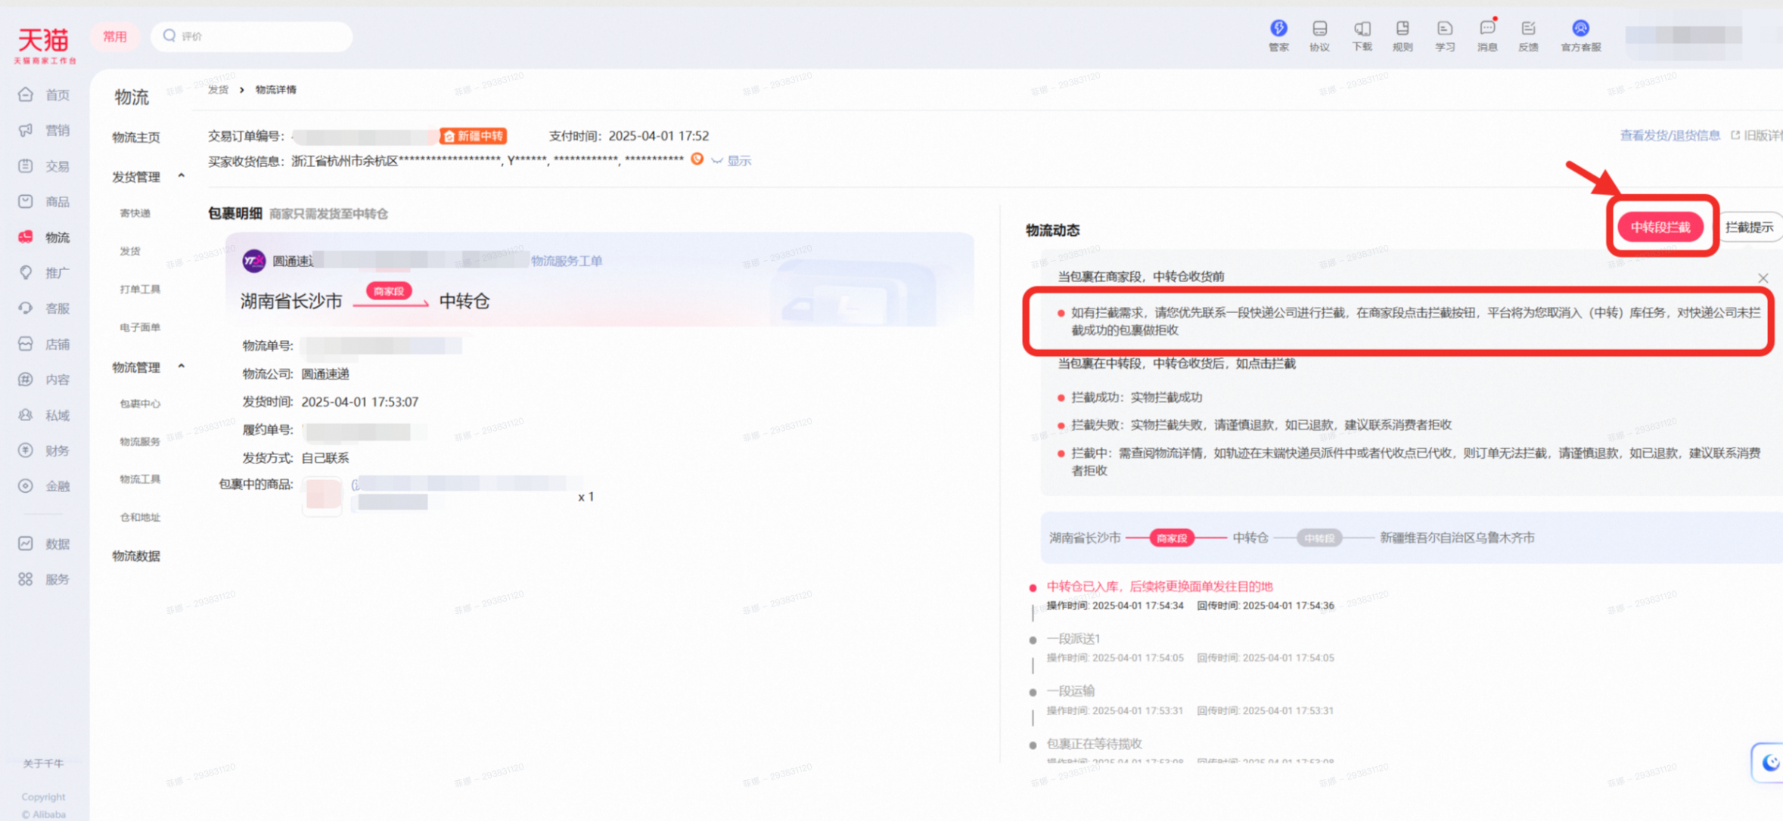The image size is (1783, 821).
Task: Select 中转段 stage in the route bar
Action: pos(1319,538)
